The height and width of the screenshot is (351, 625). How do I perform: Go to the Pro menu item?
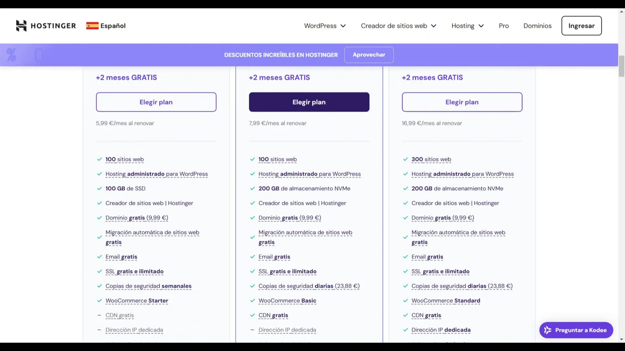tap(504, 26)
